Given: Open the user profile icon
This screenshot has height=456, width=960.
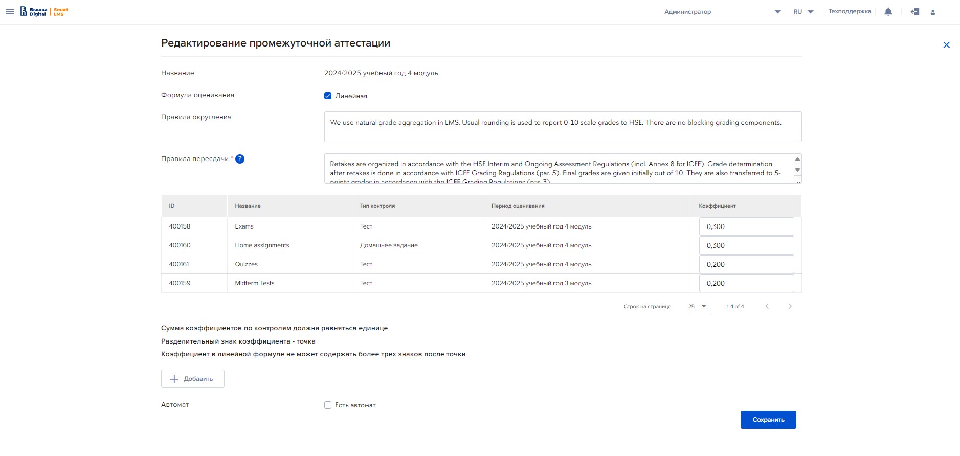Looking at the screenshot, I should pos(932,12).
